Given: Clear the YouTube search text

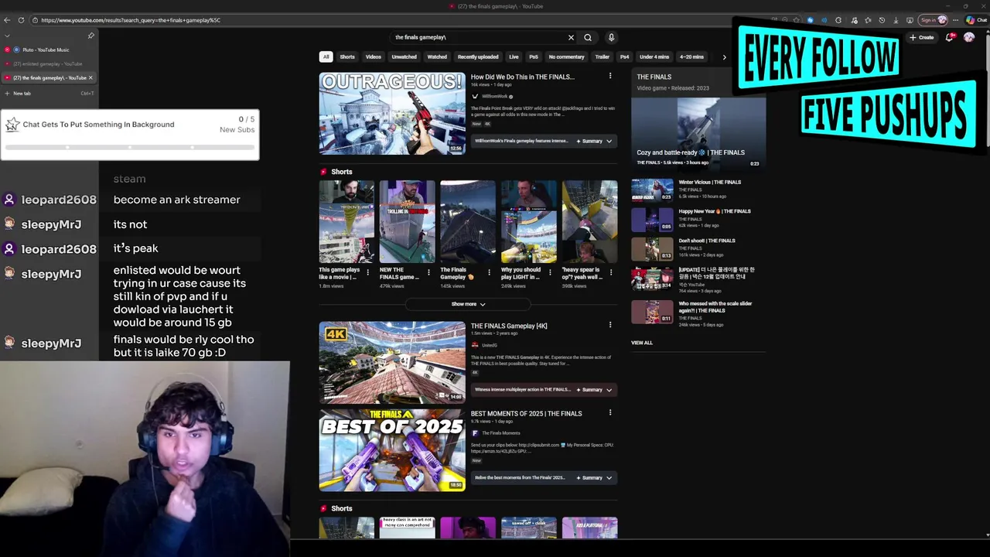Looking at the screenshot, I should click(x=571, y=37).
